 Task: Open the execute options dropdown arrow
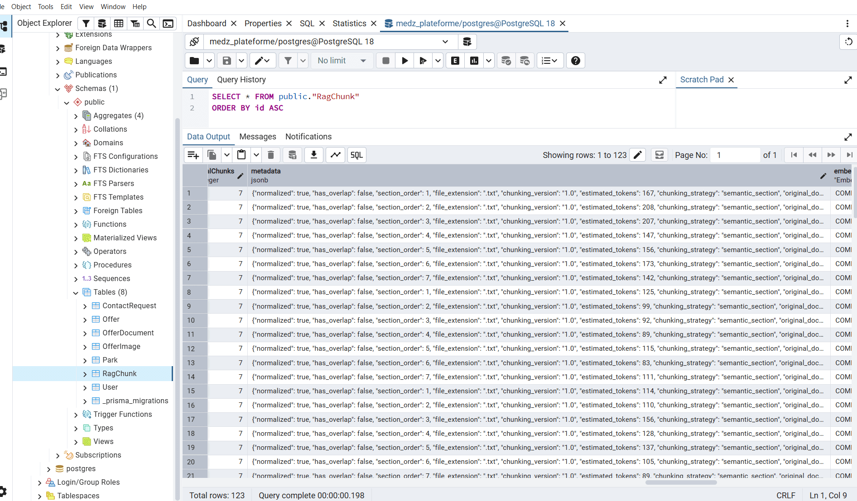coord(438,61)
